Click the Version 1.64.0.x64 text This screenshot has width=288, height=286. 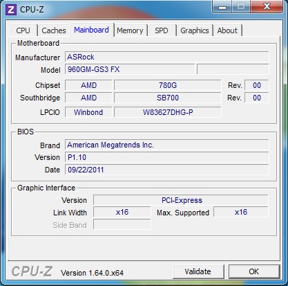pos(93,273)
